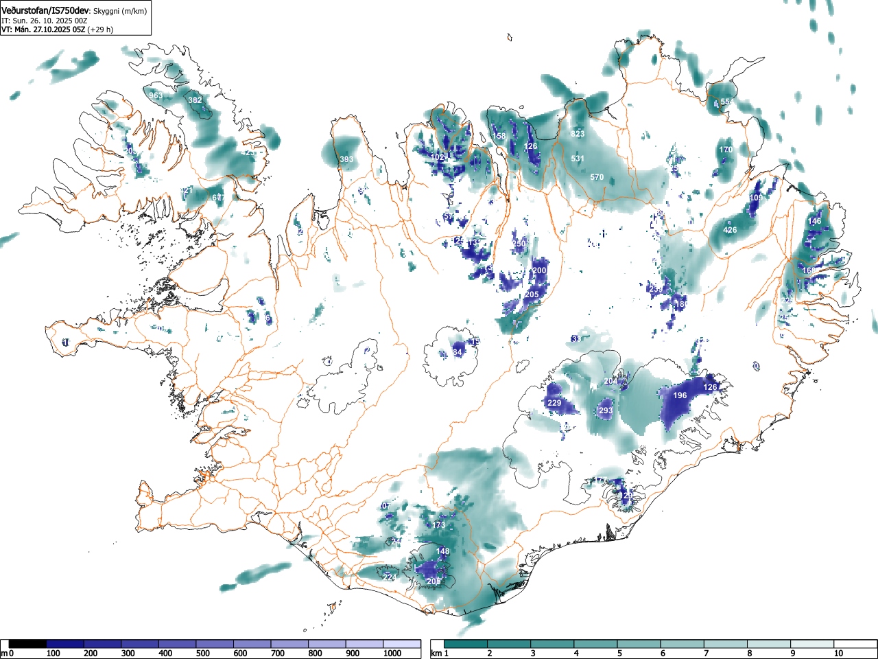
Task: Click the map visibility value 84
Action: (458, 353)
